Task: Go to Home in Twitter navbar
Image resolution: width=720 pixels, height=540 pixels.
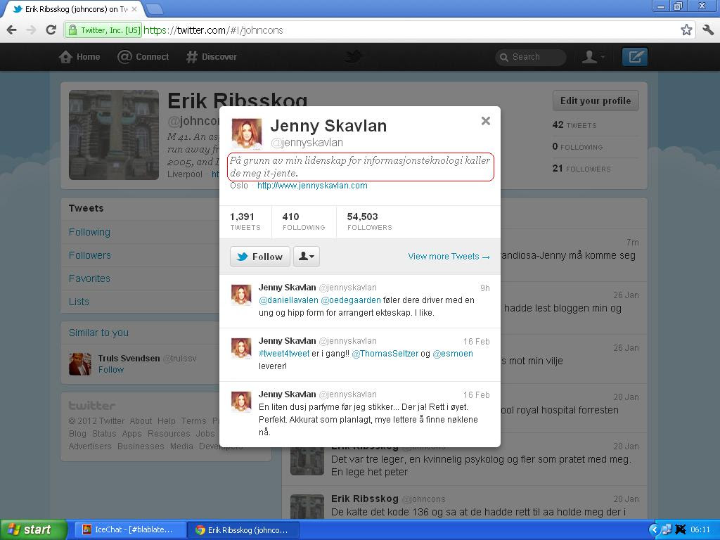Action: point(79,57)
